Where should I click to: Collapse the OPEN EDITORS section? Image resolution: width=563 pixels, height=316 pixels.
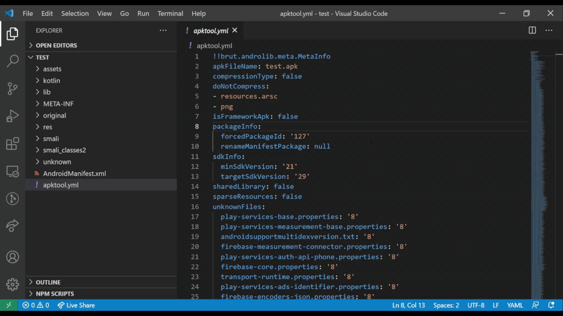coord(56,46)
